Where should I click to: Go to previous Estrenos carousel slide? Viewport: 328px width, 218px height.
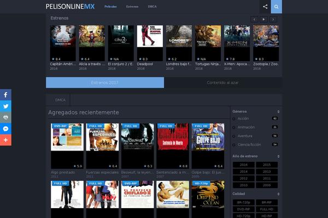tap(254, 20)
